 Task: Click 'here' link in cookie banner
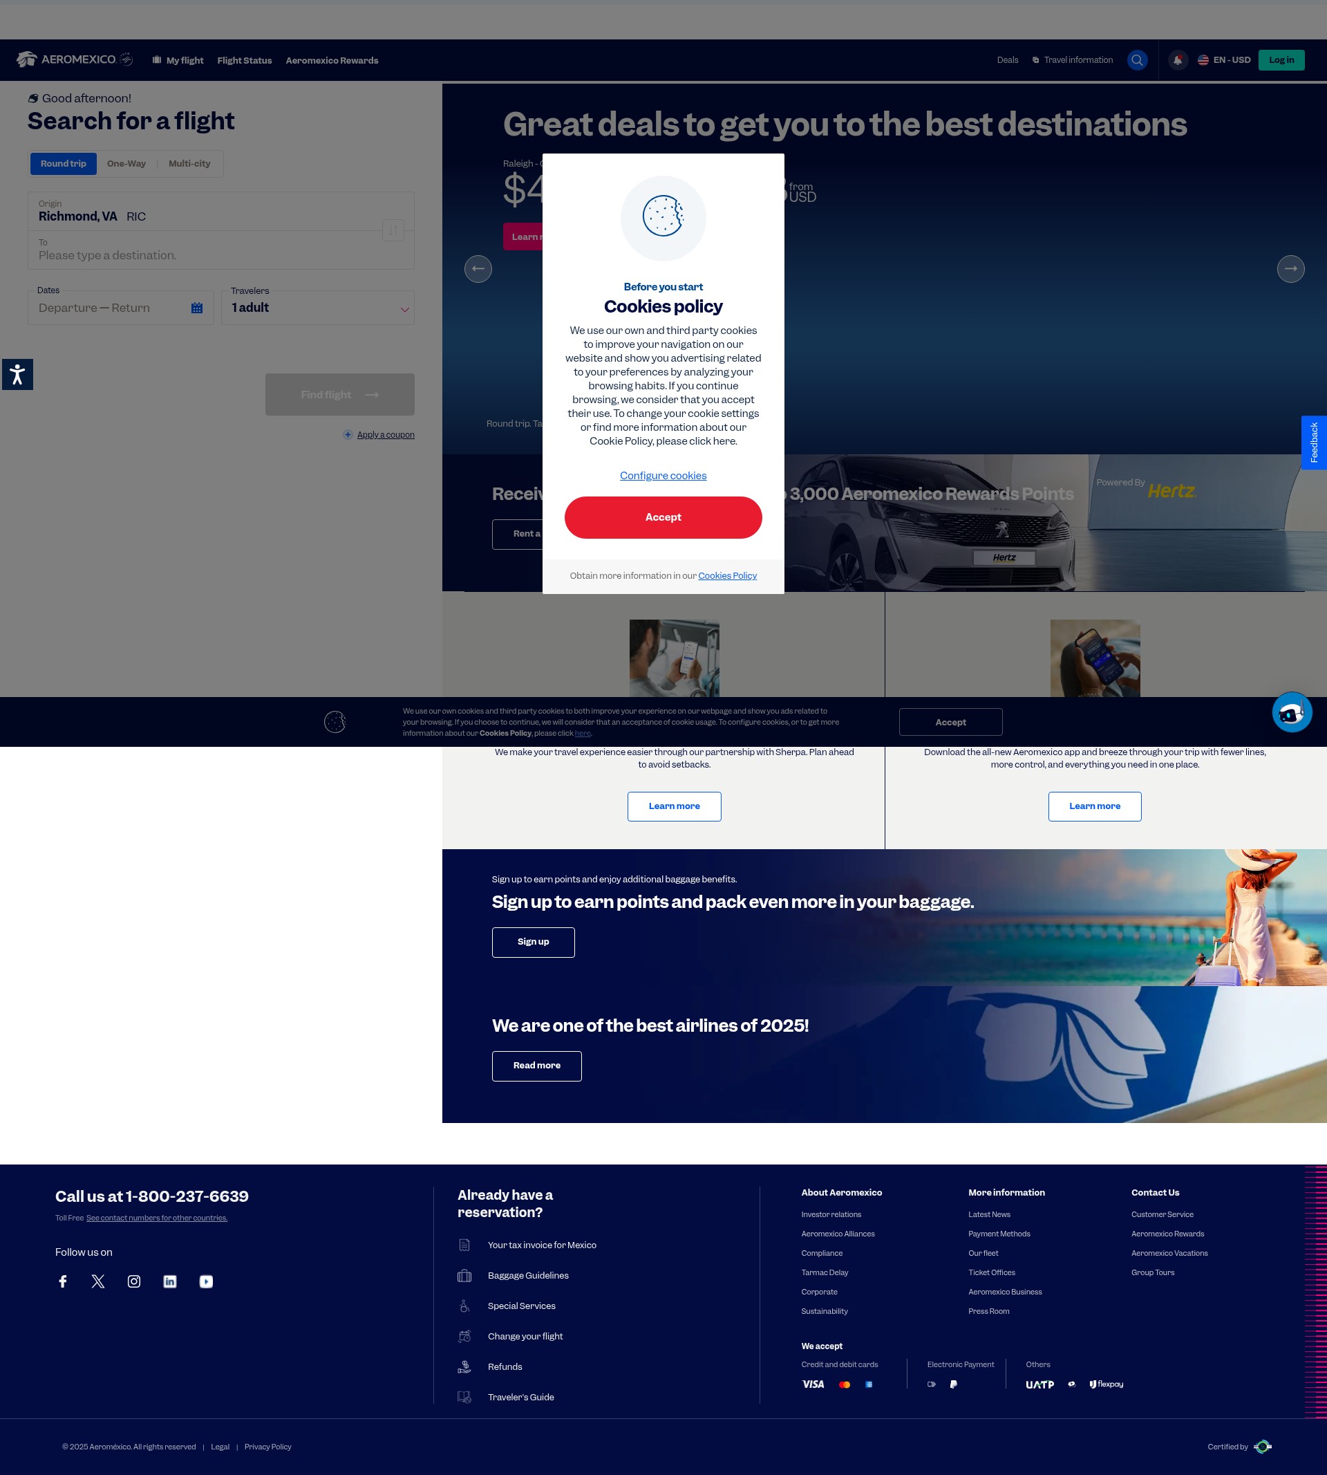583,733
